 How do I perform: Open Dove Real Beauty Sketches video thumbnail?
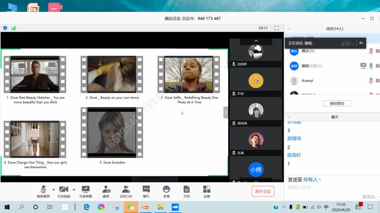tap(35, 74)
